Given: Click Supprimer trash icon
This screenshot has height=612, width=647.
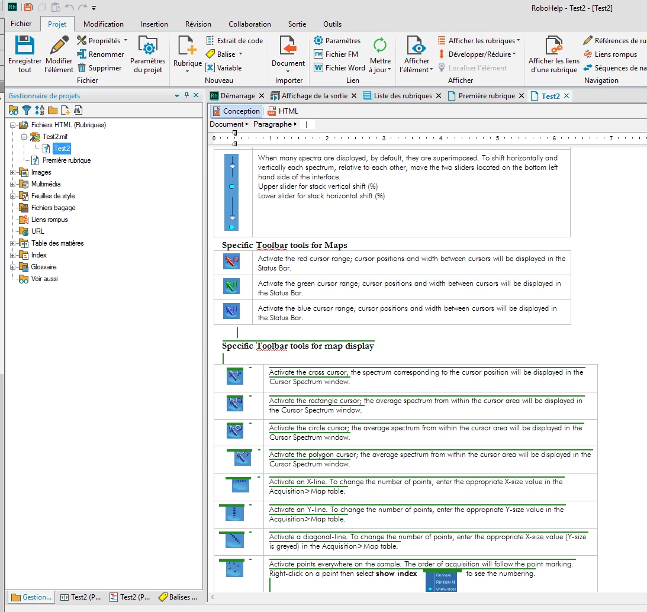Looking at the screenshot, I should (82, 67).
